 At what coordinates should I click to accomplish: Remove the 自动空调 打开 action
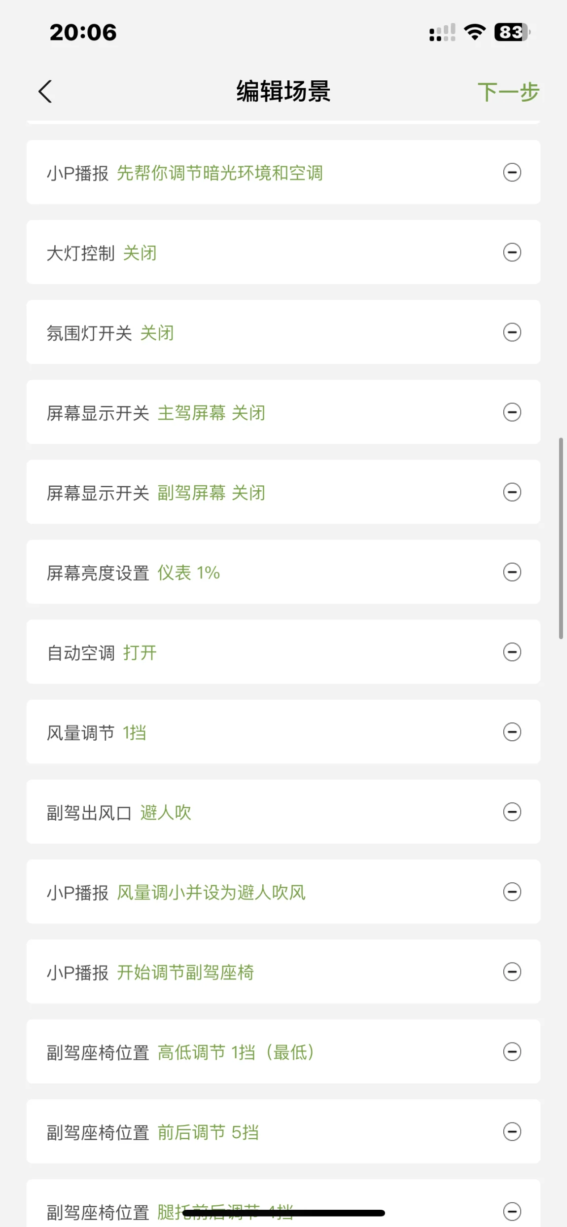(512, 652)
